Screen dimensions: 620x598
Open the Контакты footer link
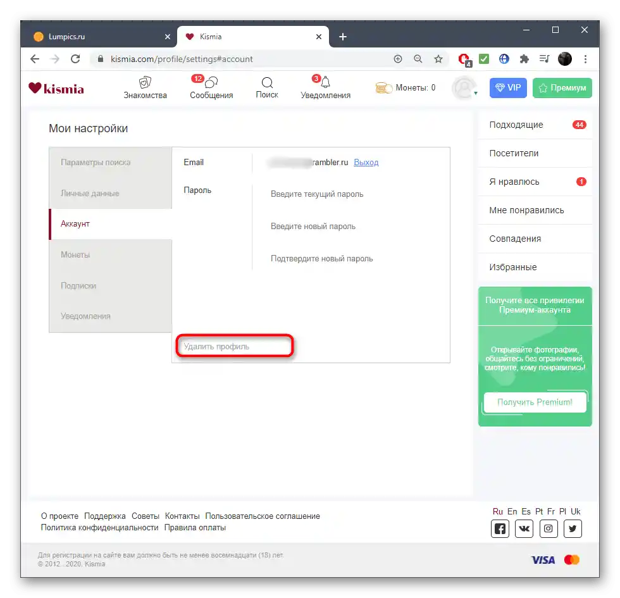pos(182,516)
